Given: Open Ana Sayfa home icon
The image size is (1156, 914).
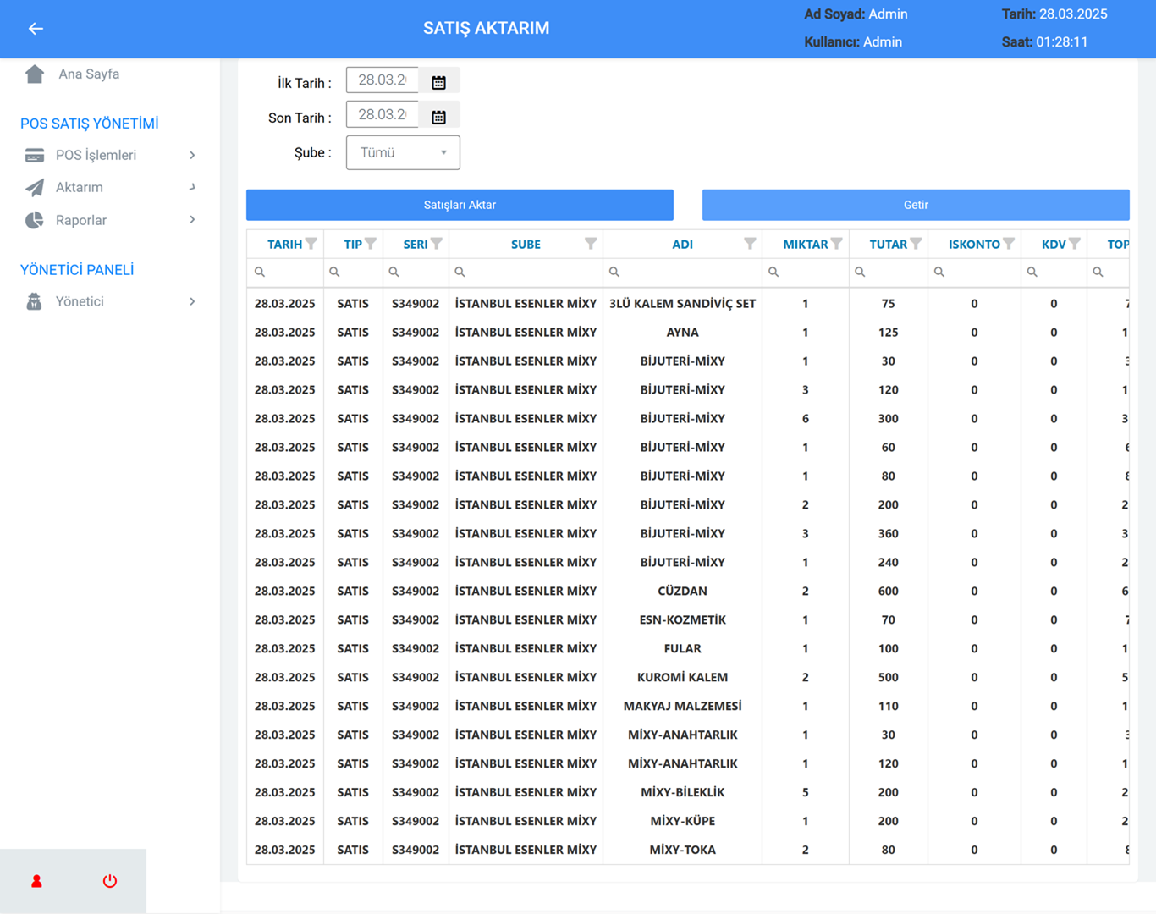Looking at the screenshot, I should click(35, 74).
